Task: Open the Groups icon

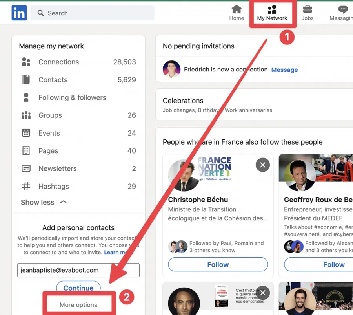Action: pos(26,115)
